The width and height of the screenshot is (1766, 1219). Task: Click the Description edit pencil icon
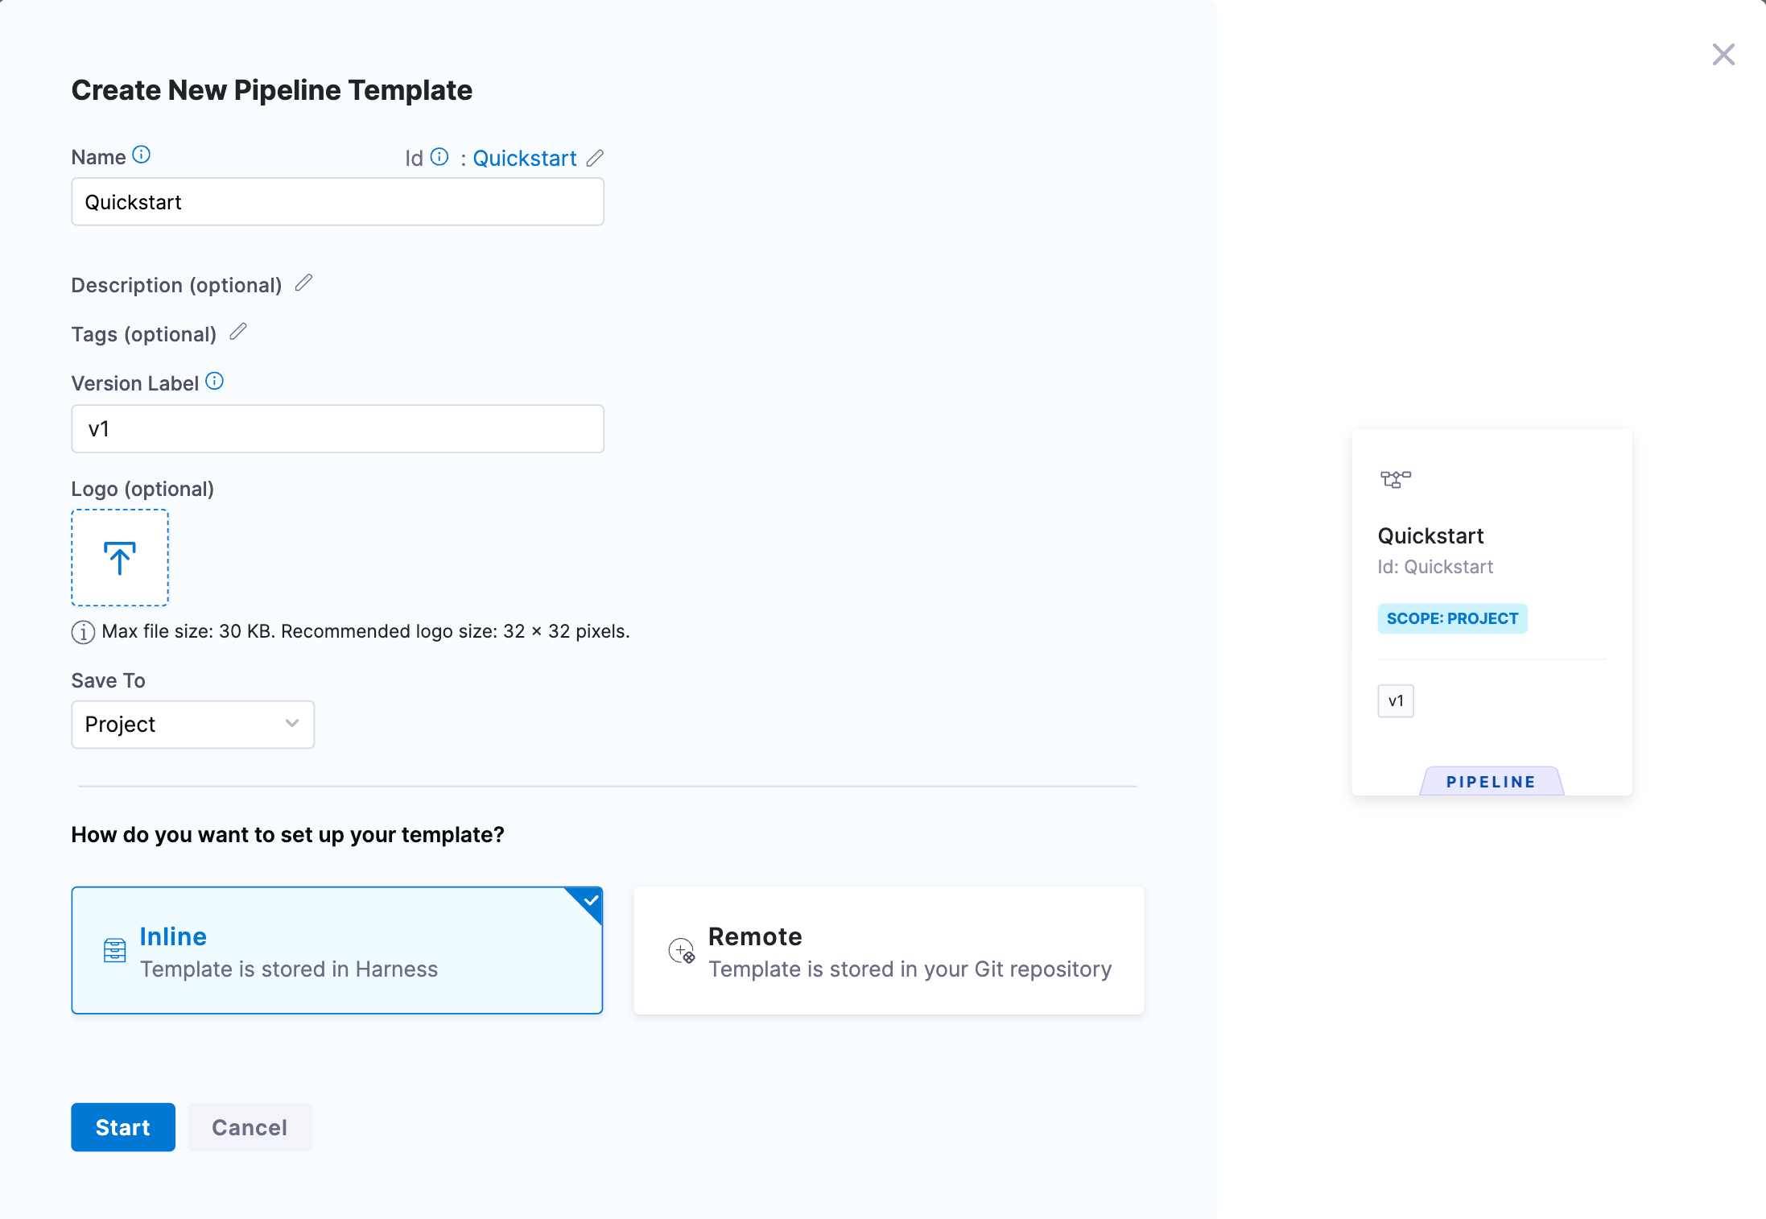pyautogui.click(x=303, y=283)
